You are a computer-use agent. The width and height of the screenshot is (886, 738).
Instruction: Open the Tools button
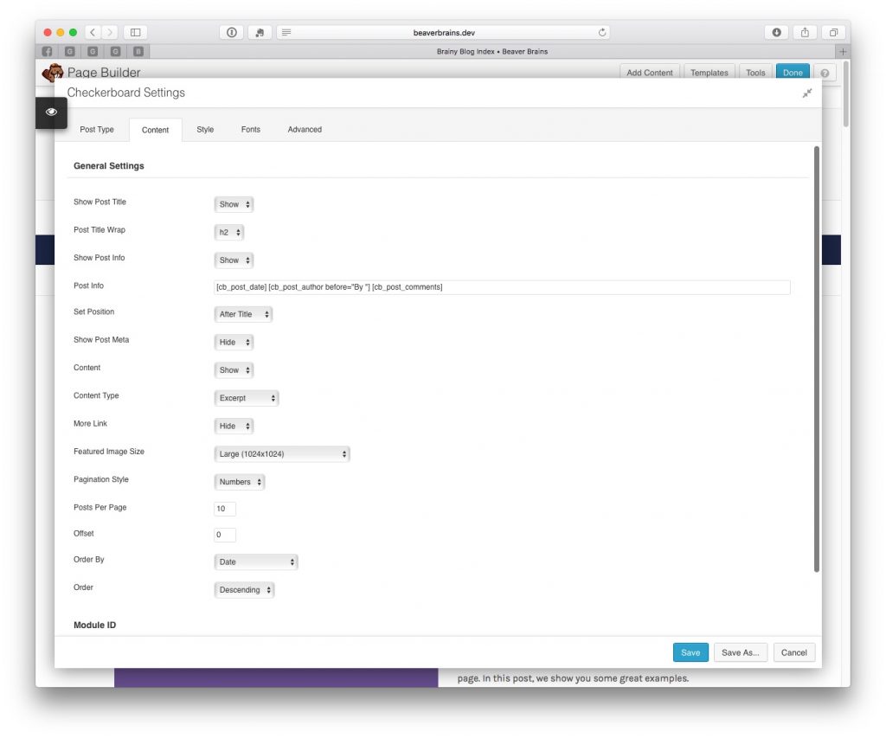click(754, 73)
